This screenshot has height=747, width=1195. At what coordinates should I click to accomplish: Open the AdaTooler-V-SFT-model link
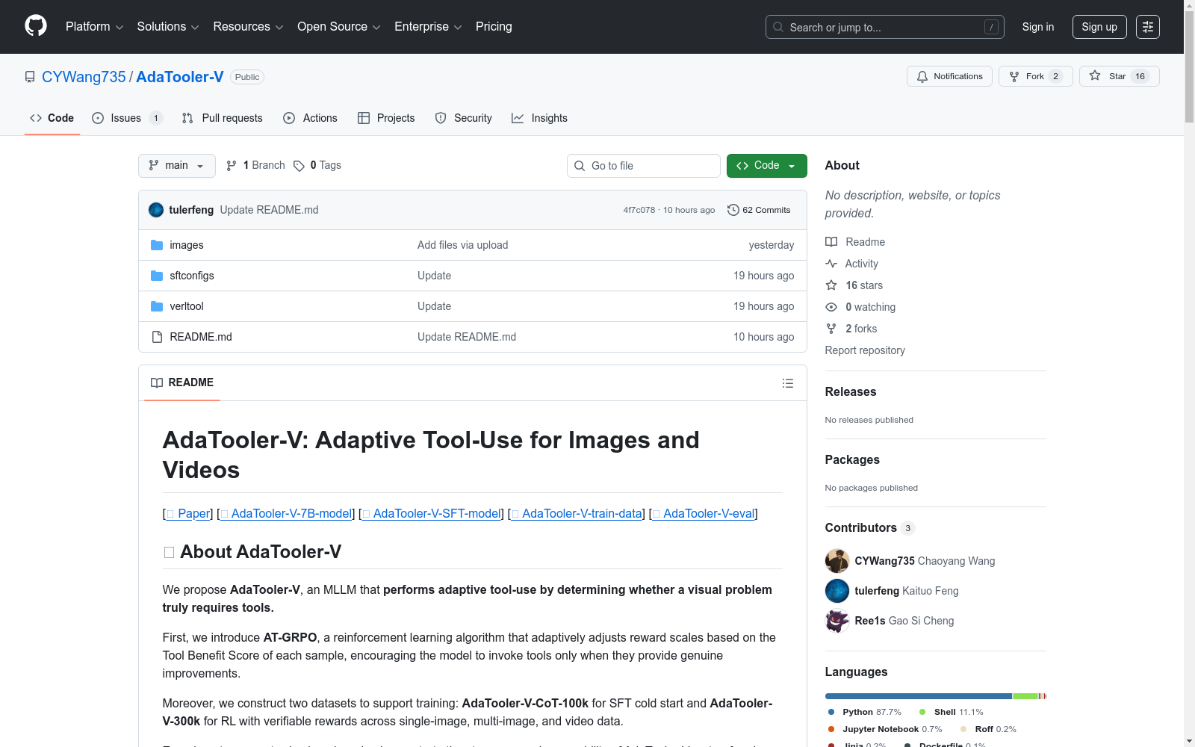pyautogui.click(x=432, y=513)
